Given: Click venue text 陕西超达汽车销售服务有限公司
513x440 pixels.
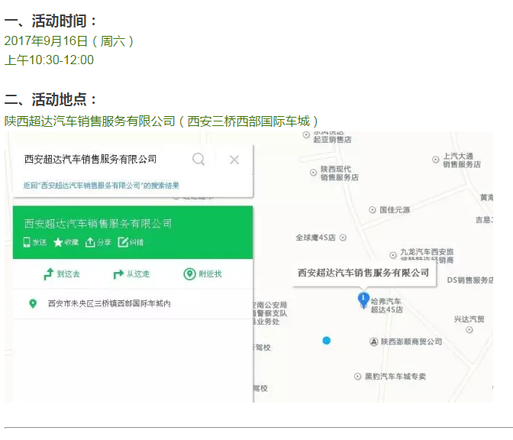Looking at the screenshot, I should click(x=90, y=121).
